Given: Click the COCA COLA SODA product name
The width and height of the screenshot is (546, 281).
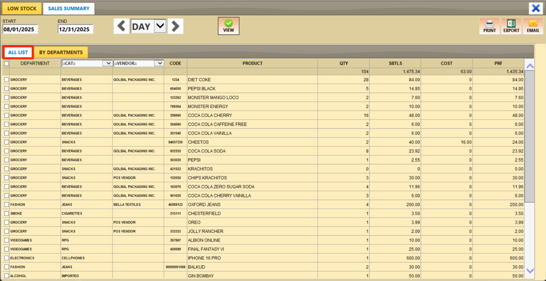Looking at the screenshot, I should pyautogui.click(x=207, y=151).
